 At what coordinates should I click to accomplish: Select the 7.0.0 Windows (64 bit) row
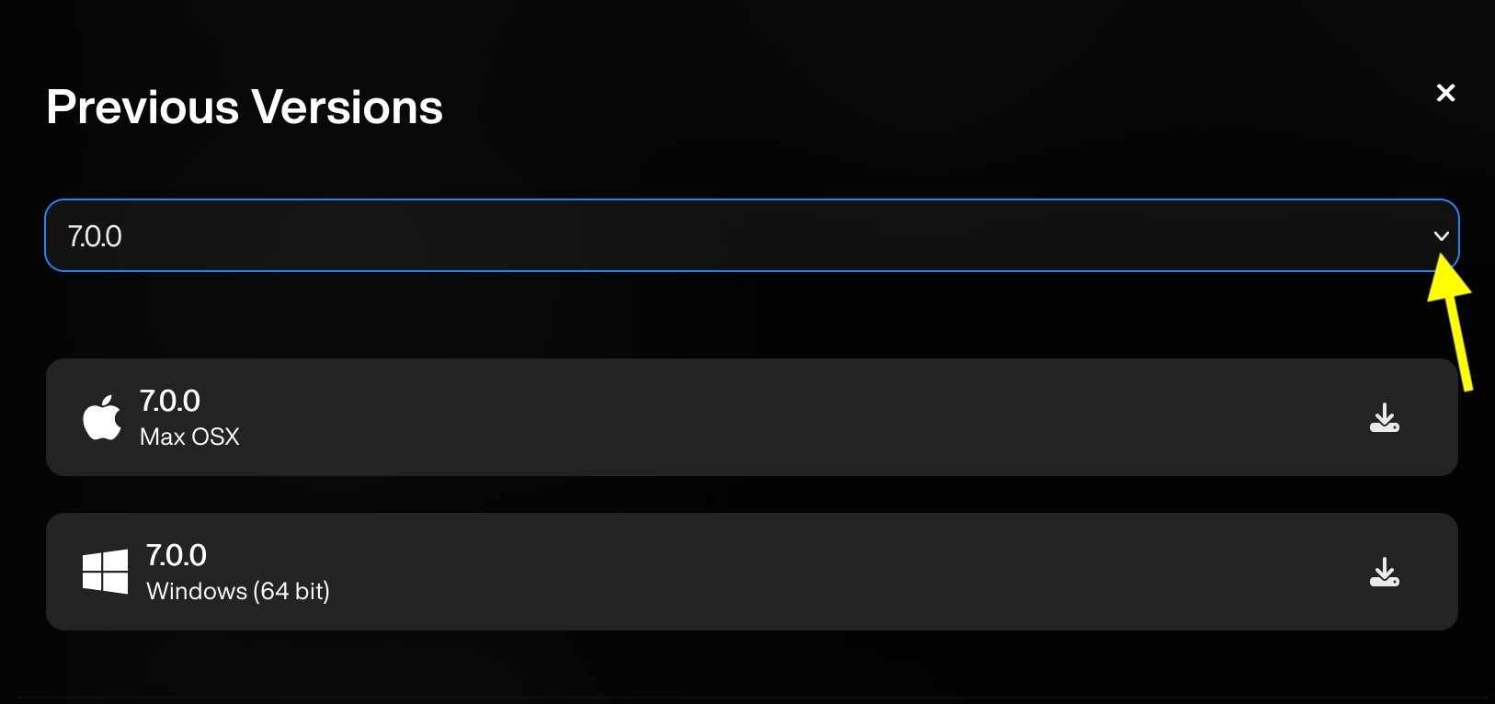[x=752, y=572]
